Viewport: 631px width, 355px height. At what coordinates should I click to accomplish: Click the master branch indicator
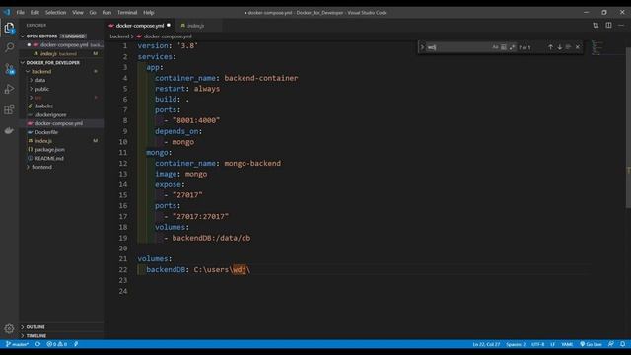click(17, 344)
